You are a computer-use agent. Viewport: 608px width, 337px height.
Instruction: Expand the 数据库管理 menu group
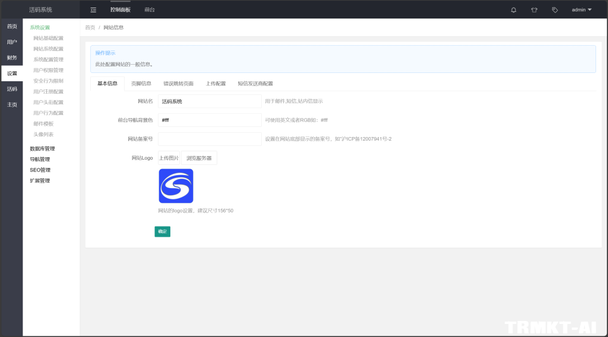tap(42, 149)
